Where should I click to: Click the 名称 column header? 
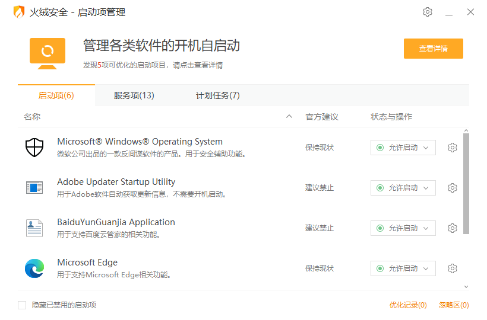[x=32, y=117]
